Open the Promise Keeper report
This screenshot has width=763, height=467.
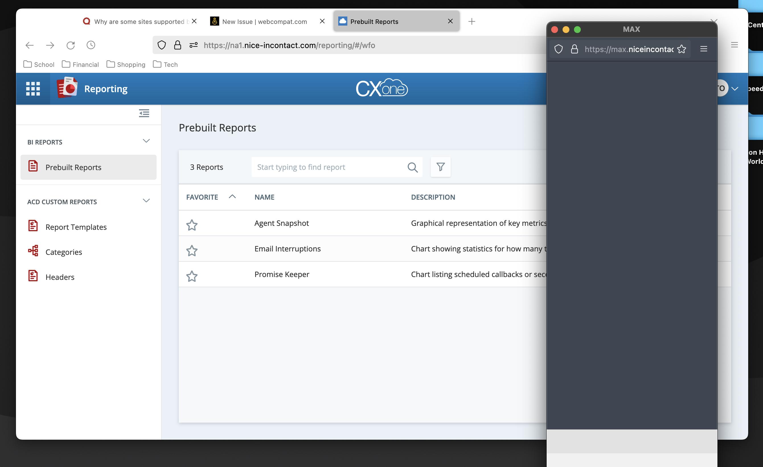click(282, 275)
